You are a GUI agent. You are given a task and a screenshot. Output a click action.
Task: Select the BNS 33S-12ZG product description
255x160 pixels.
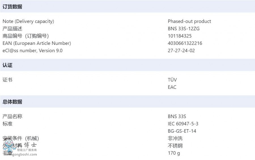184,29
